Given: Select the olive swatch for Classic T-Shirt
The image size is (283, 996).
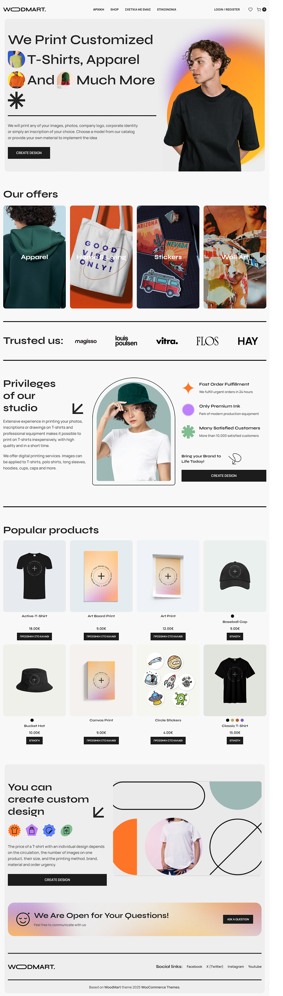Looking at the screenshot, I should pos(232,720).
